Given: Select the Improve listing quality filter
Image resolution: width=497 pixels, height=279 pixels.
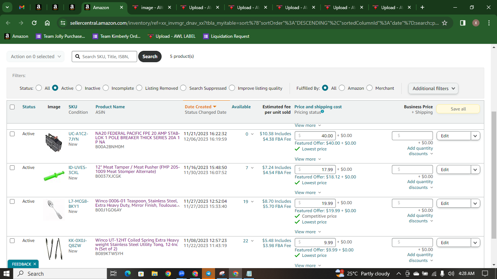Looking at the screenshot, I should (x=232, y=88).
